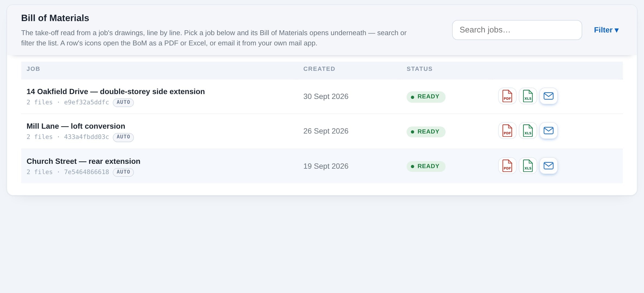The height and width of the screenshot is (293, 644).
Task: Click the AUTO badge on 14 Oakfield Drive
Action: [x=123, y=102]
